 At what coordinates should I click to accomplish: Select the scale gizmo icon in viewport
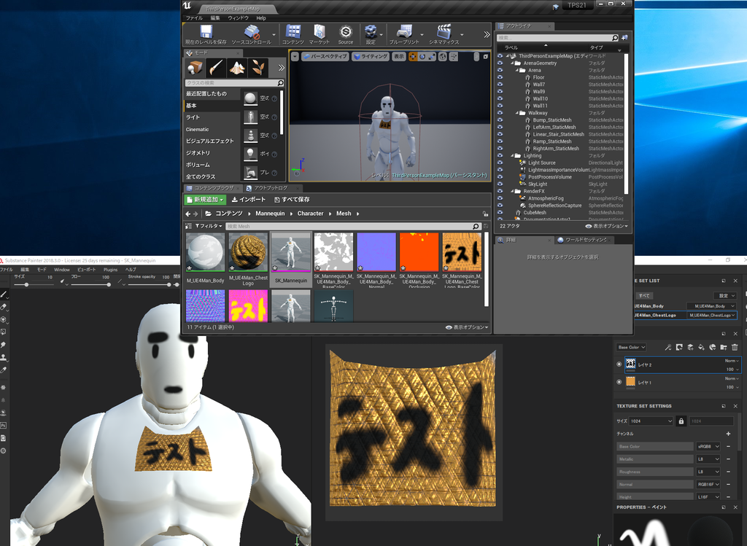click(432, 57)
